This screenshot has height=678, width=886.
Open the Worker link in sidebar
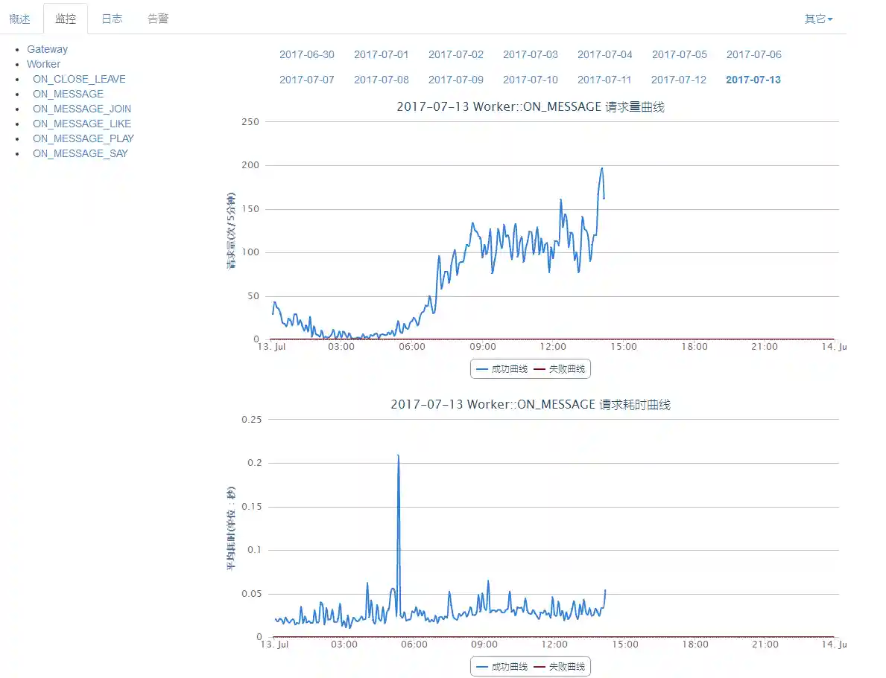43,64
